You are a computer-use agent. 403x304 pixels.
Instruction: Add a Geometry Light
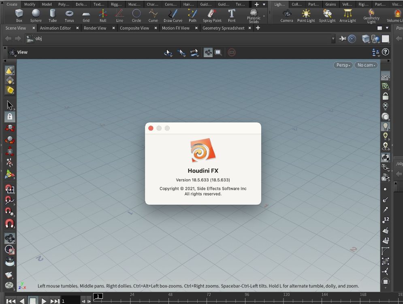pyautogui.click(x=371, y=16)
